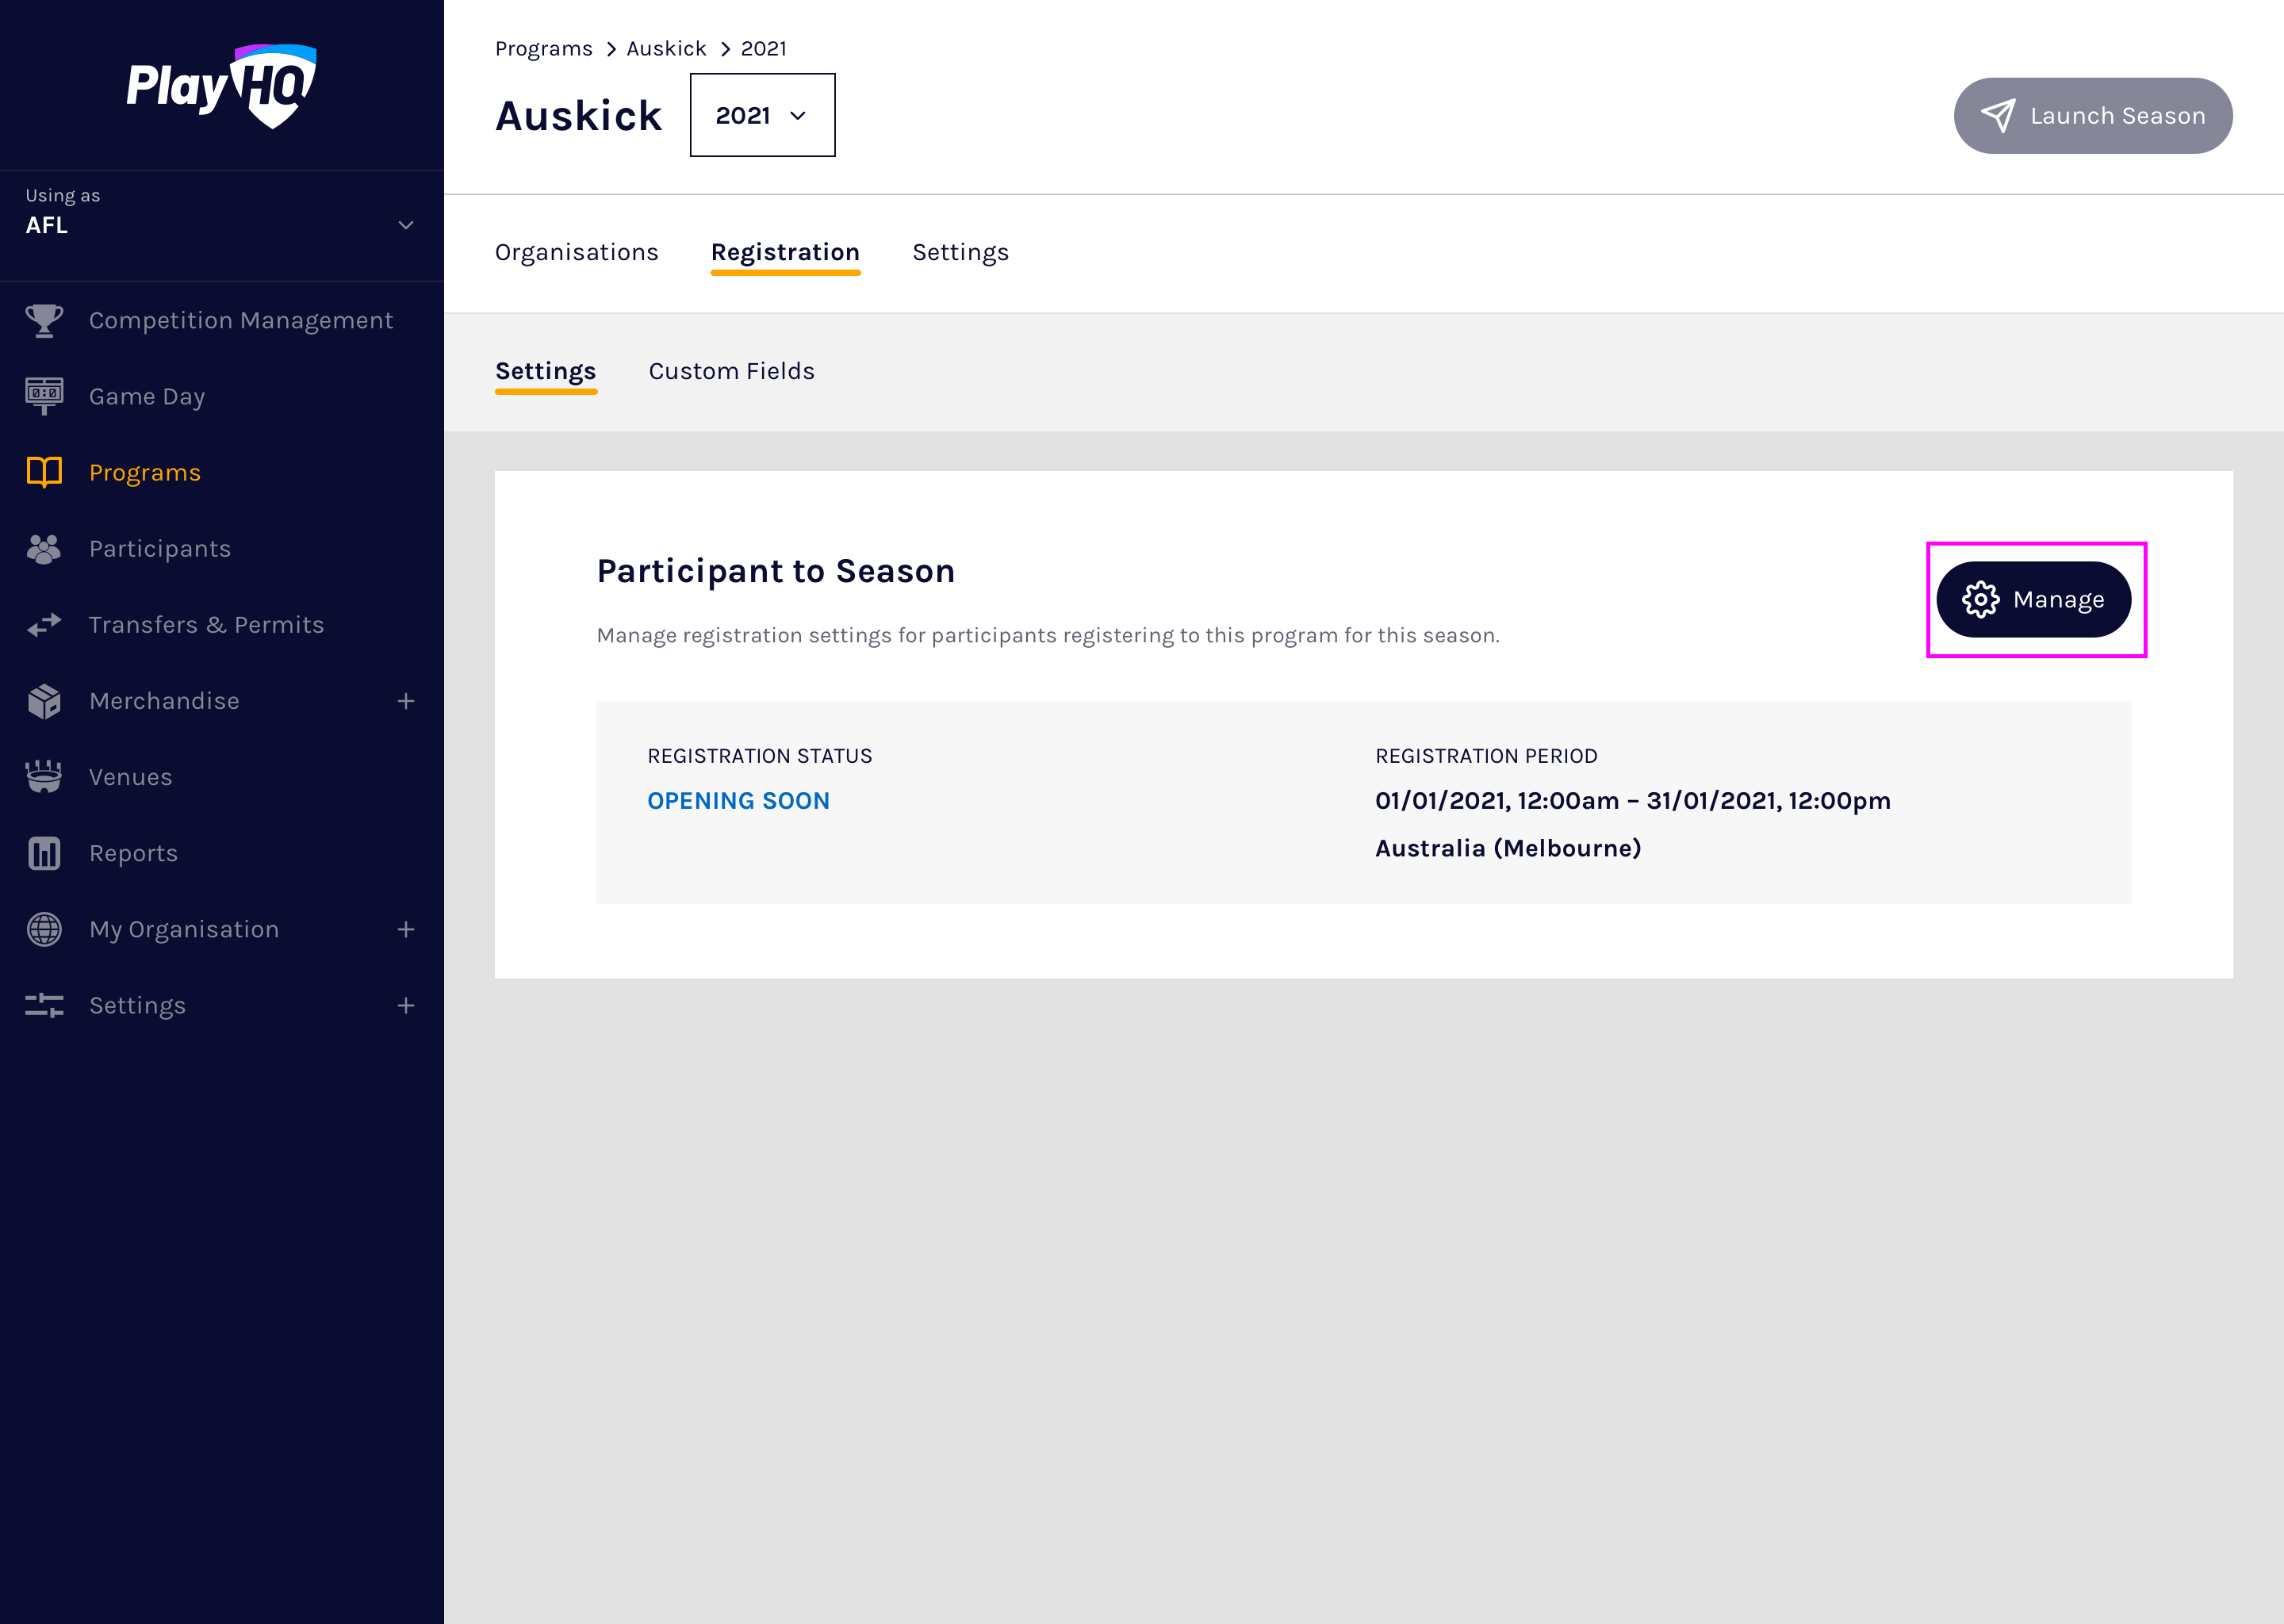The width and height of the screenshot is (2284, 1624).
Task: Click the Programs book icon
Action: [x=44, y=472]
